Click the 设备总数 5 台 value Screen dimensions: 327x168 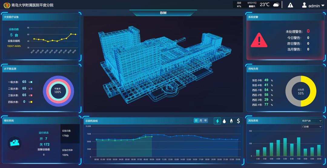(14, 35)
